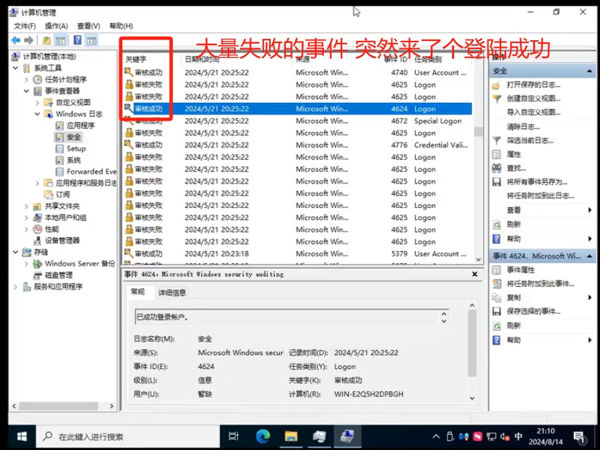The height and width of the screenshot is (450, 600).
Task: Open the 文件(F) menu
Action: coord(25,26)
